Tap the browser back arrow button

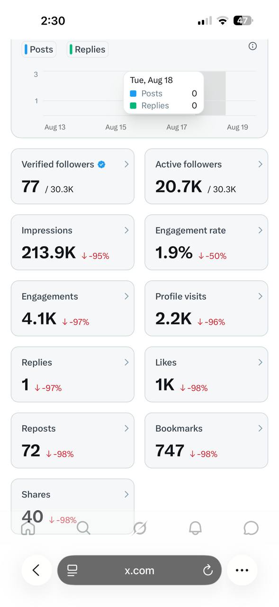tap(36, 570)
